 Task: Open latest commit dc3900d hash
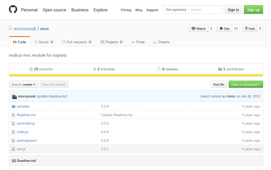[x=229, y=96]
